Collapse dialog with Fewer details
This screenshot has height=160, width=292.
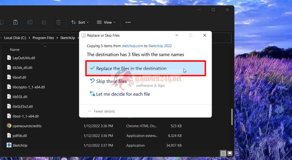click(x=101, y=111)
